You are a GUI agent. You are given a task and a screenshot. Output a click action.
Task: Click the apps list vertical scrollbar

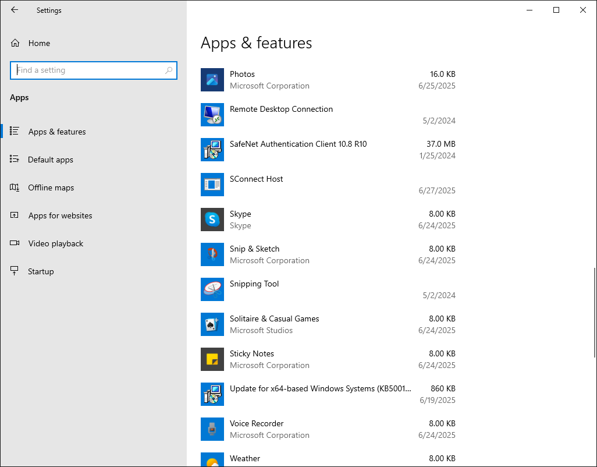[594, 312]
